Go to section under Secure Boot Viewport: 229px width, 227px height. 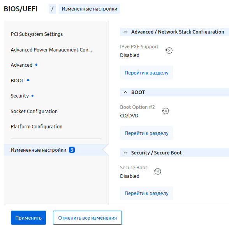coord(146,193)
